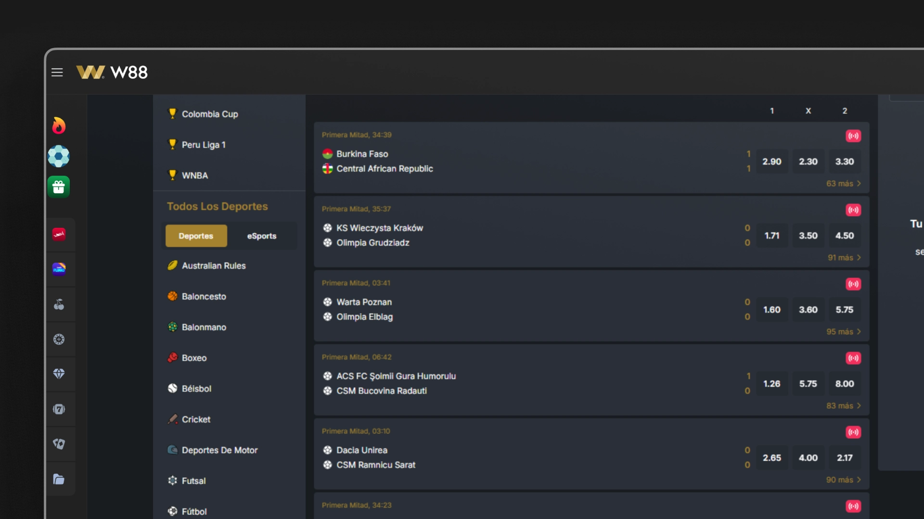Click trophy icon beside Colombia Cup

(172, 113)
